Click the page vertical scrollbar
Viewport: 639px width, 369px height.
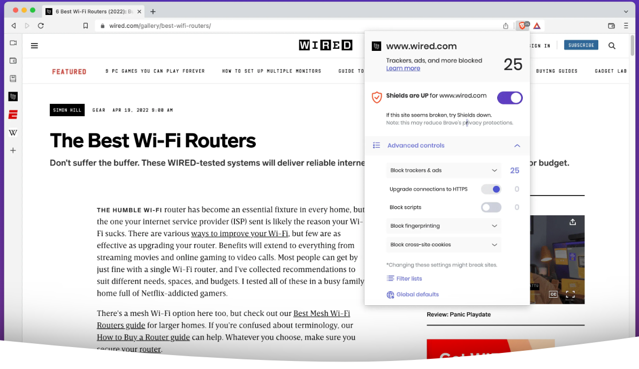(633, 46)
